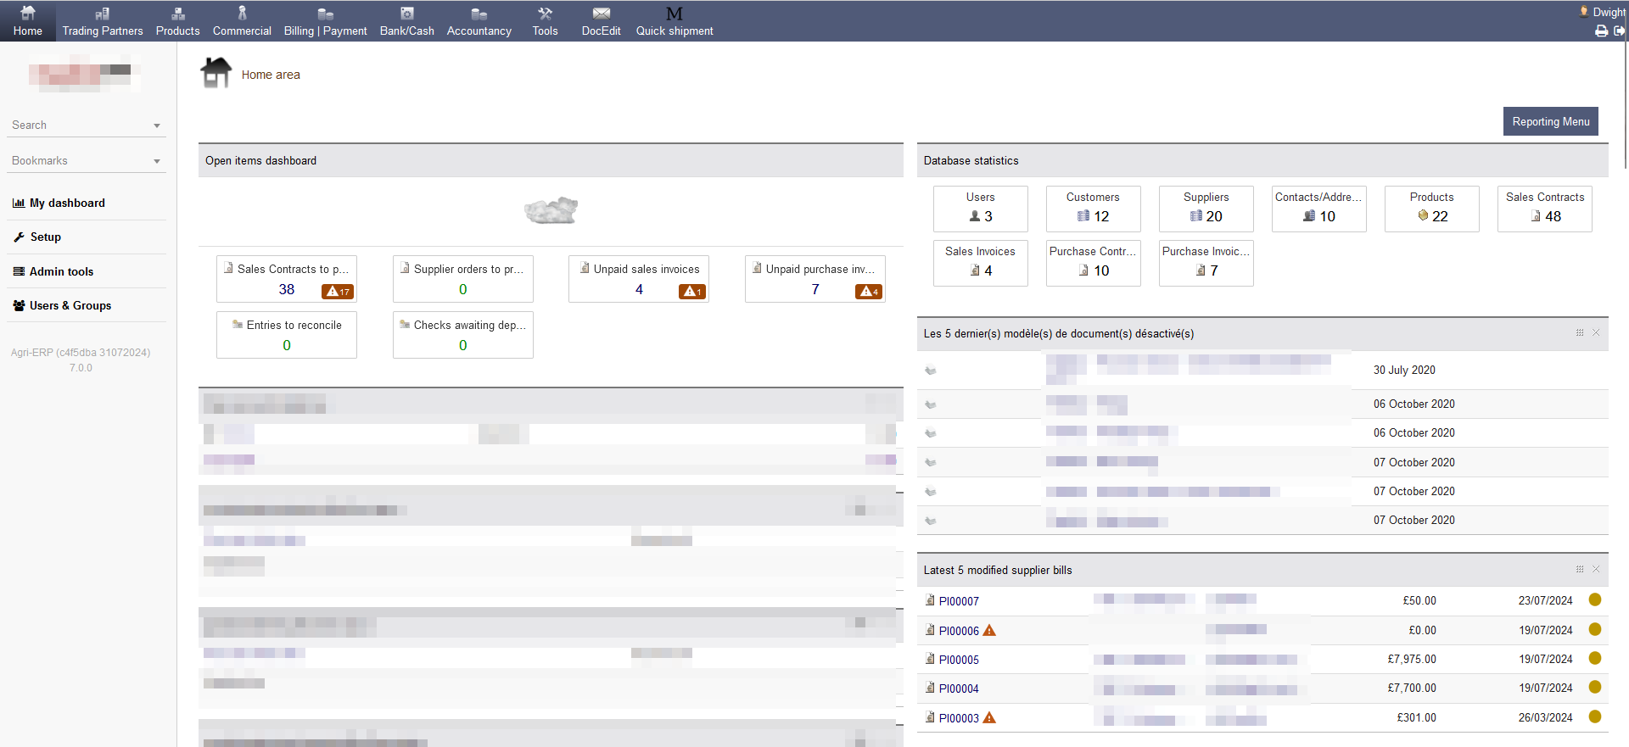Open the Purchase Contracts statistics tile
The width and height of the screenshot is (1629, 747).
(x=1094, y=263)
